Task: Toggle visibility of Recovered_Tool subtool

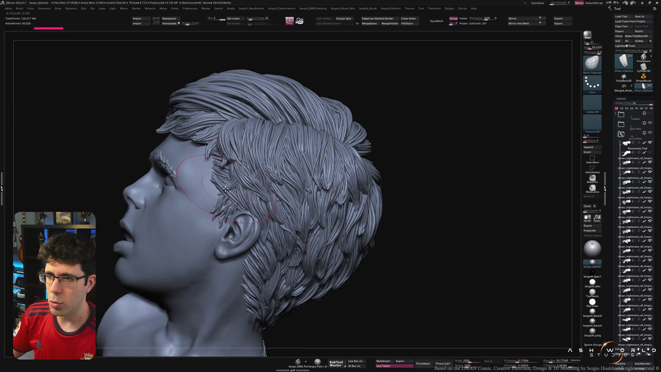Action: pyautogui.click(x=650, y=142)
